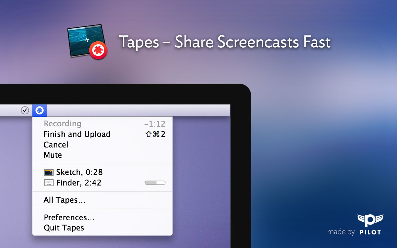
Task: Open the Finder, 2:42 tape
Action: pyautogui.click(x=102, y=183)
